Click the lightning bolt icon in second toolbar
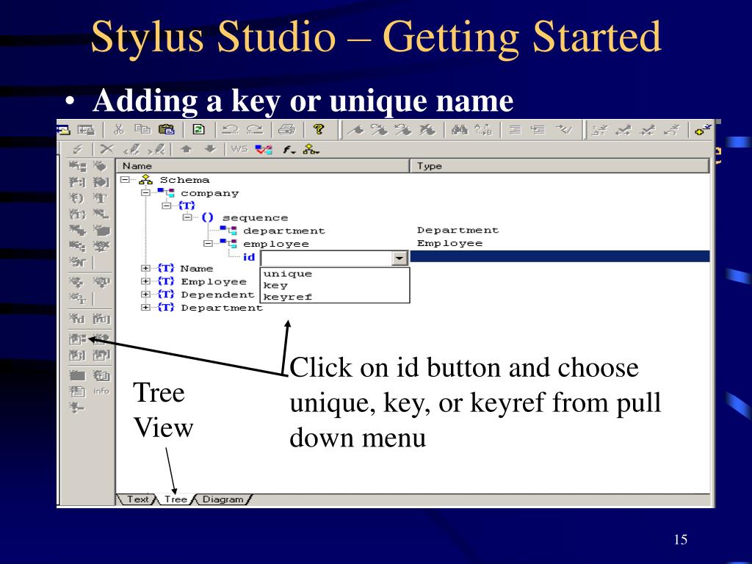 click(78, 149)
